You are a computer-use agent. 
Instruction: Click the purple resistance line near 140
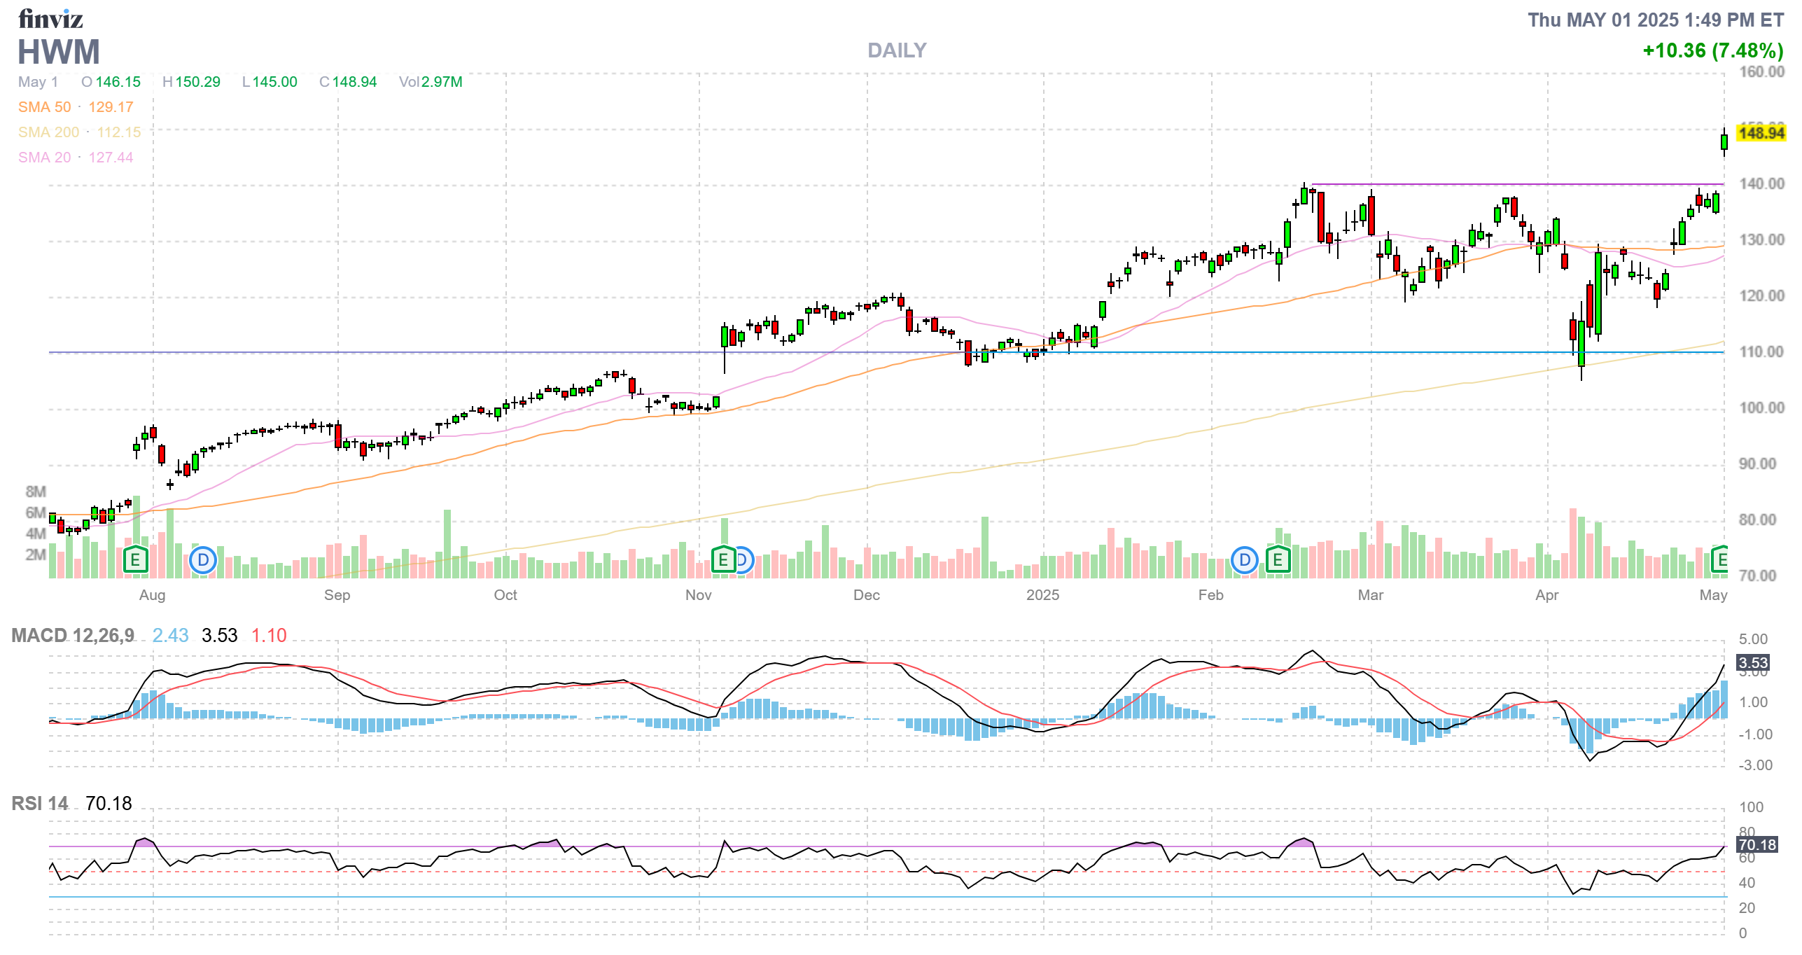[1470, 184]
